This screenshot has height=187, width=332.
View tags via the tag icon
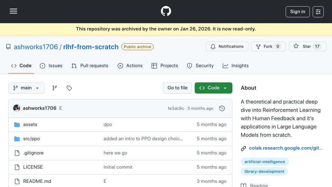(x=69, y=88)
